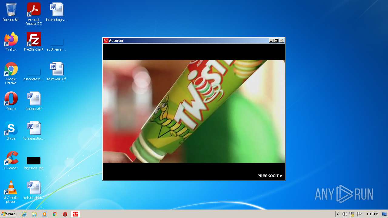Minimize the Autorun window

pos(271,41)
